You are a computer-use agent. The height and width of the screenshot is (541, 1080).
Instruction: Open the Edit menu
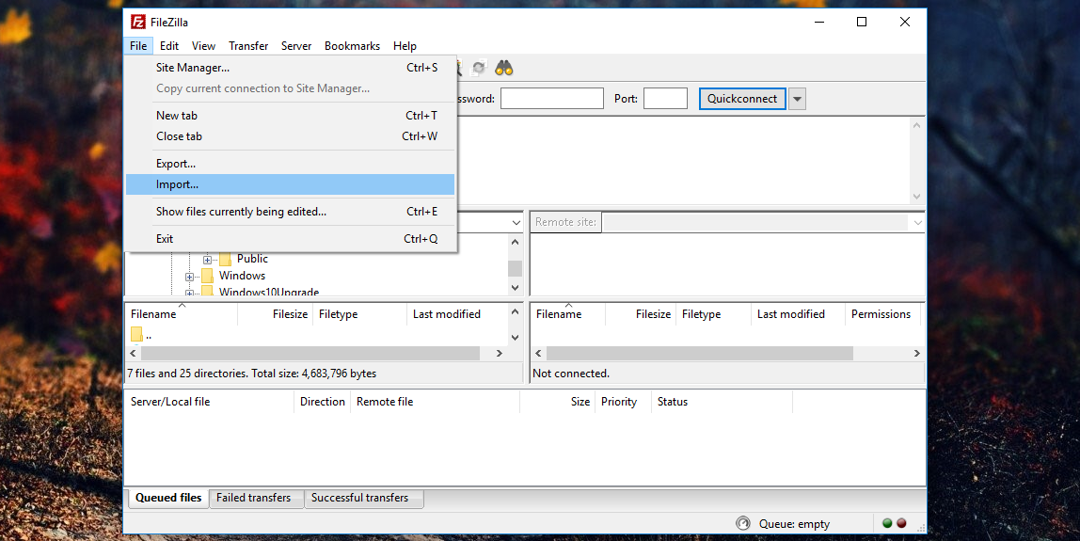tap(168, 46)
